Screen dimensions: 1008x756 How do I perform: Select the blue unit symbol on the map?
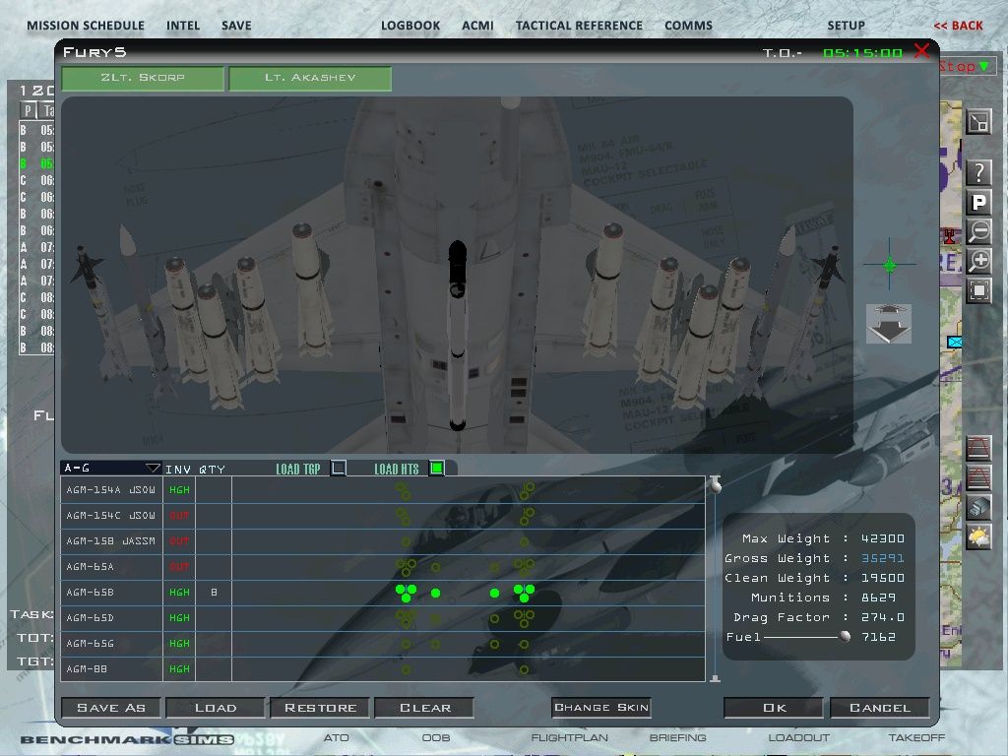pos(955,342)
